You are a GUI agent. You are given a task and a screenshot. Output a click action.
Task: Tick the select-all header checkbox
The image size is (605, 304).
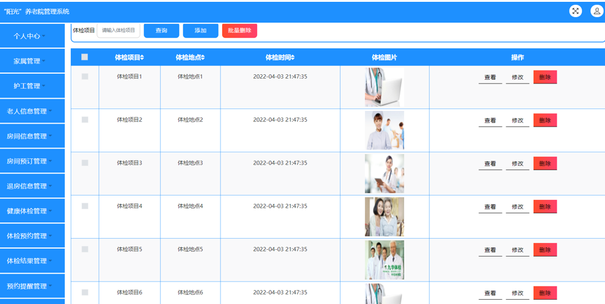pos(84,57)
